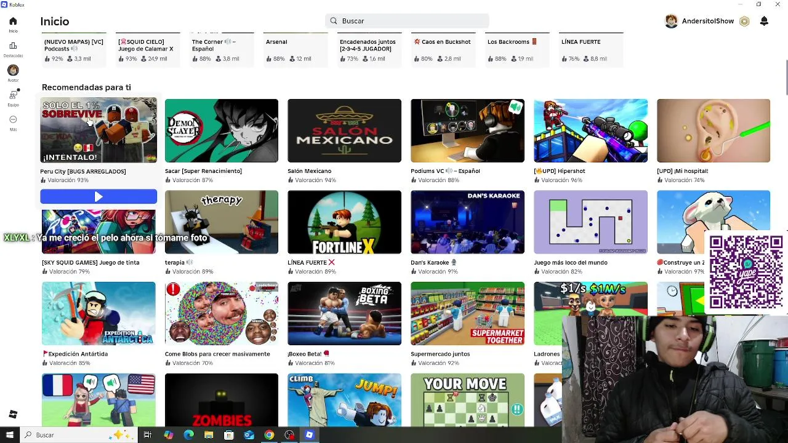Screen dimensions: 788x443
Task: Click the Buscar field in Roblox header
Action: coord(407,21)
